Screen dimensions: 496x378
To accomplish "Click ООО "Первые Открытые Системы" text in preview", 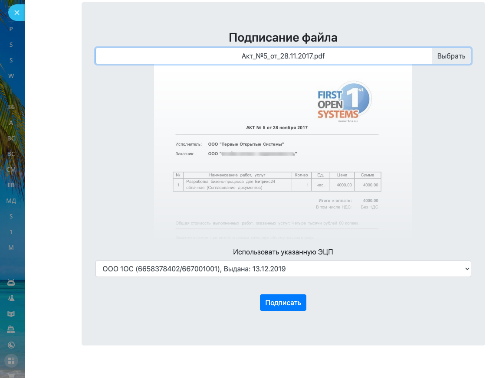I will pyautogui.click(x=246, y=144).
